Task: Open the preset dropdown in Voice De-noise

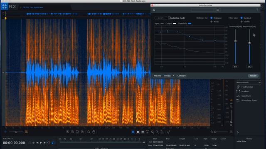Action: (203, 10)
